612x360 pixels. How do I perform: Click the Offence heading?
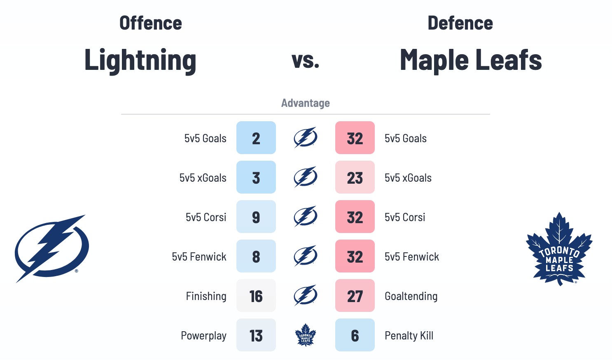pos(151,23)
